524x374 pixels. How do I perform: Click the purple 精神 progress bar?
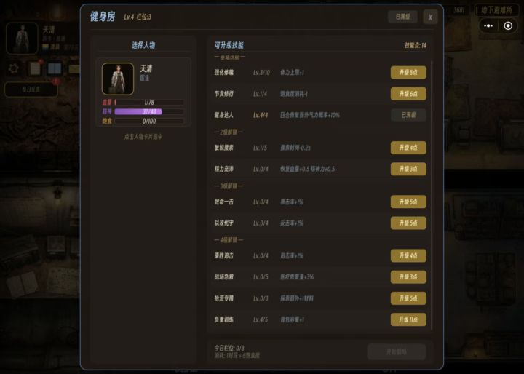tap(149, 111)
